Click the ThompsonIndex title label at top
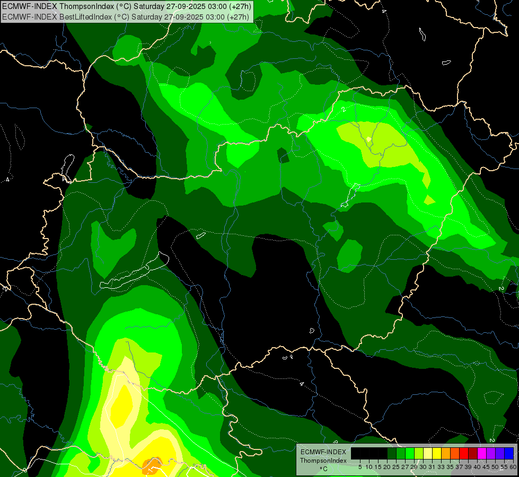 (126, 6)
